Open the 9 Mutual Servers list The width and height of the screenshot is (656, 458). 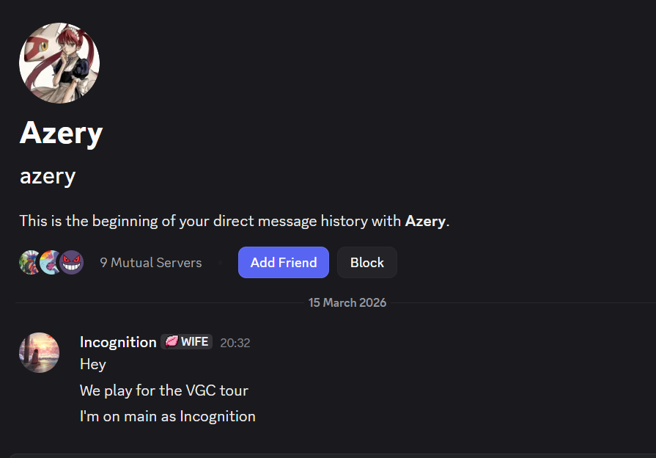pyautogui.click(x=150, y=262)
